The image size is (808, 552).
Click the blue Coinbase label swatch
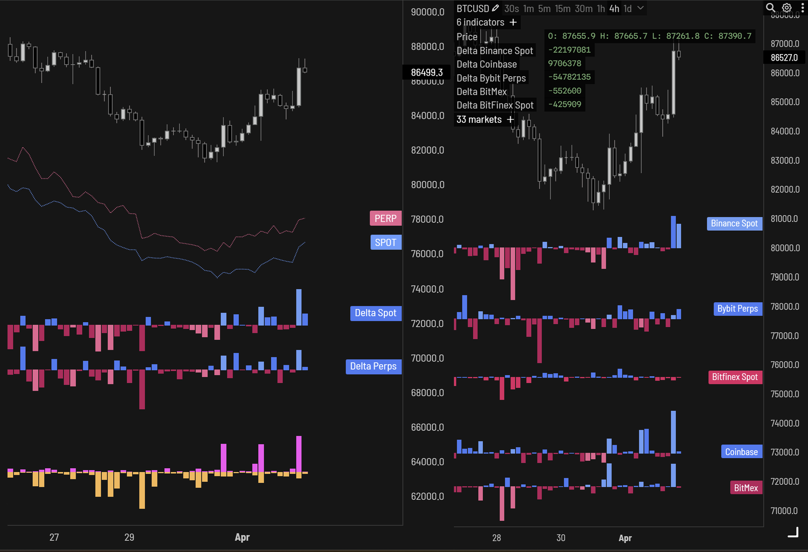[741, 452]
